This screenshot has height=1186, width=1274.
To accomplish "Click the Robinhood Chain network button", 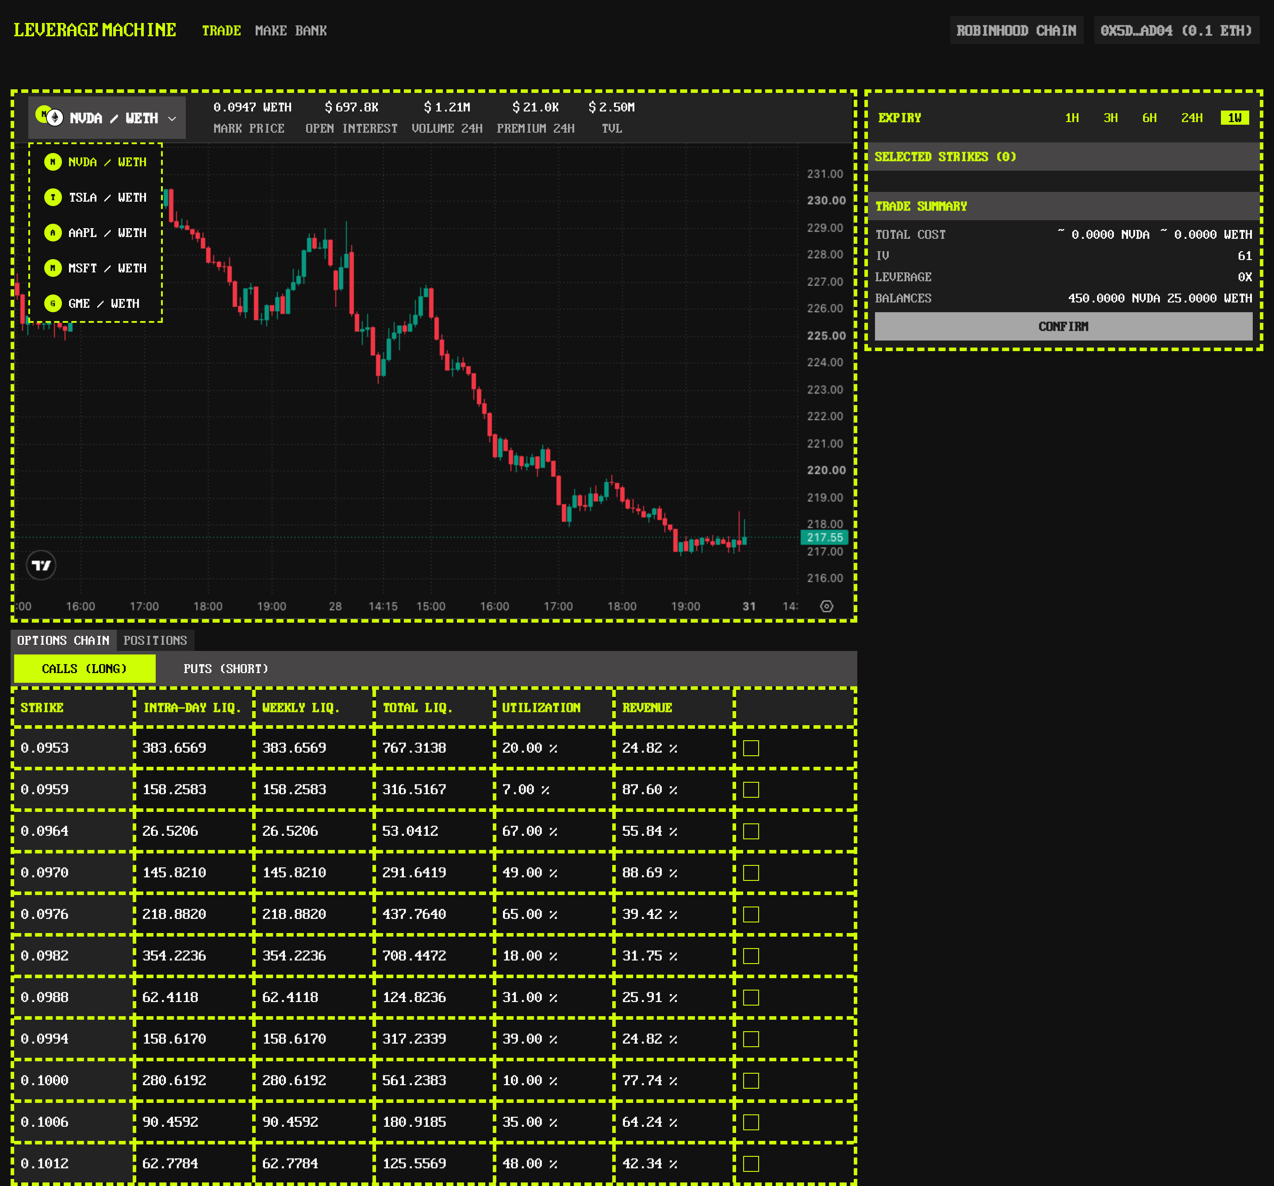I will point(1017,31).
